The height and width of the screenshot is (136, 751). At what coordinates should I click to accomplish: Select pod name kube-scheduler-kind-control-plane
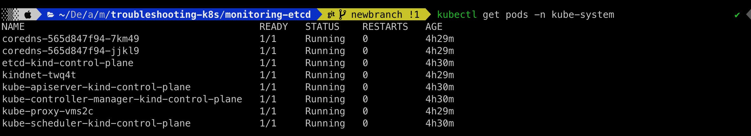[x=96, y=123]
